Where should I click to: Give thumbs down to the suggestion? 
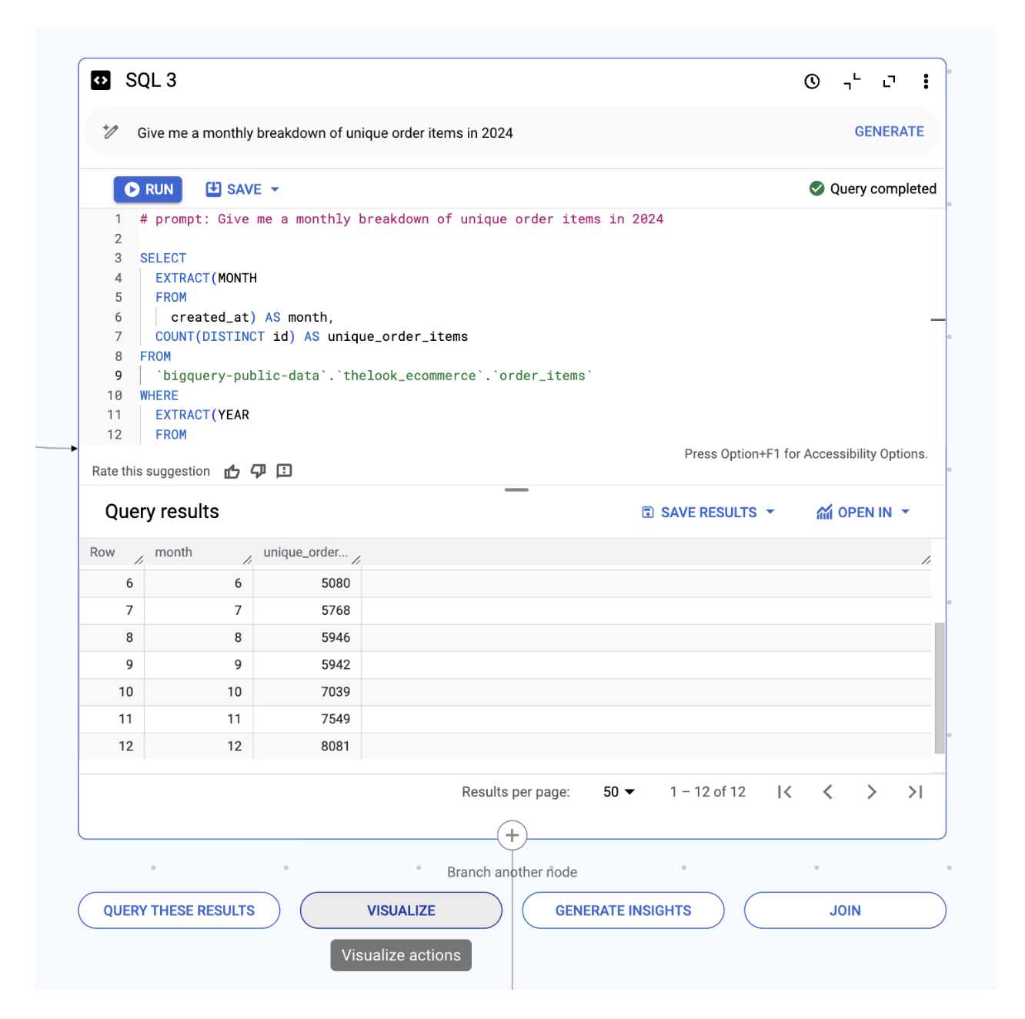(x=258, y=471)
